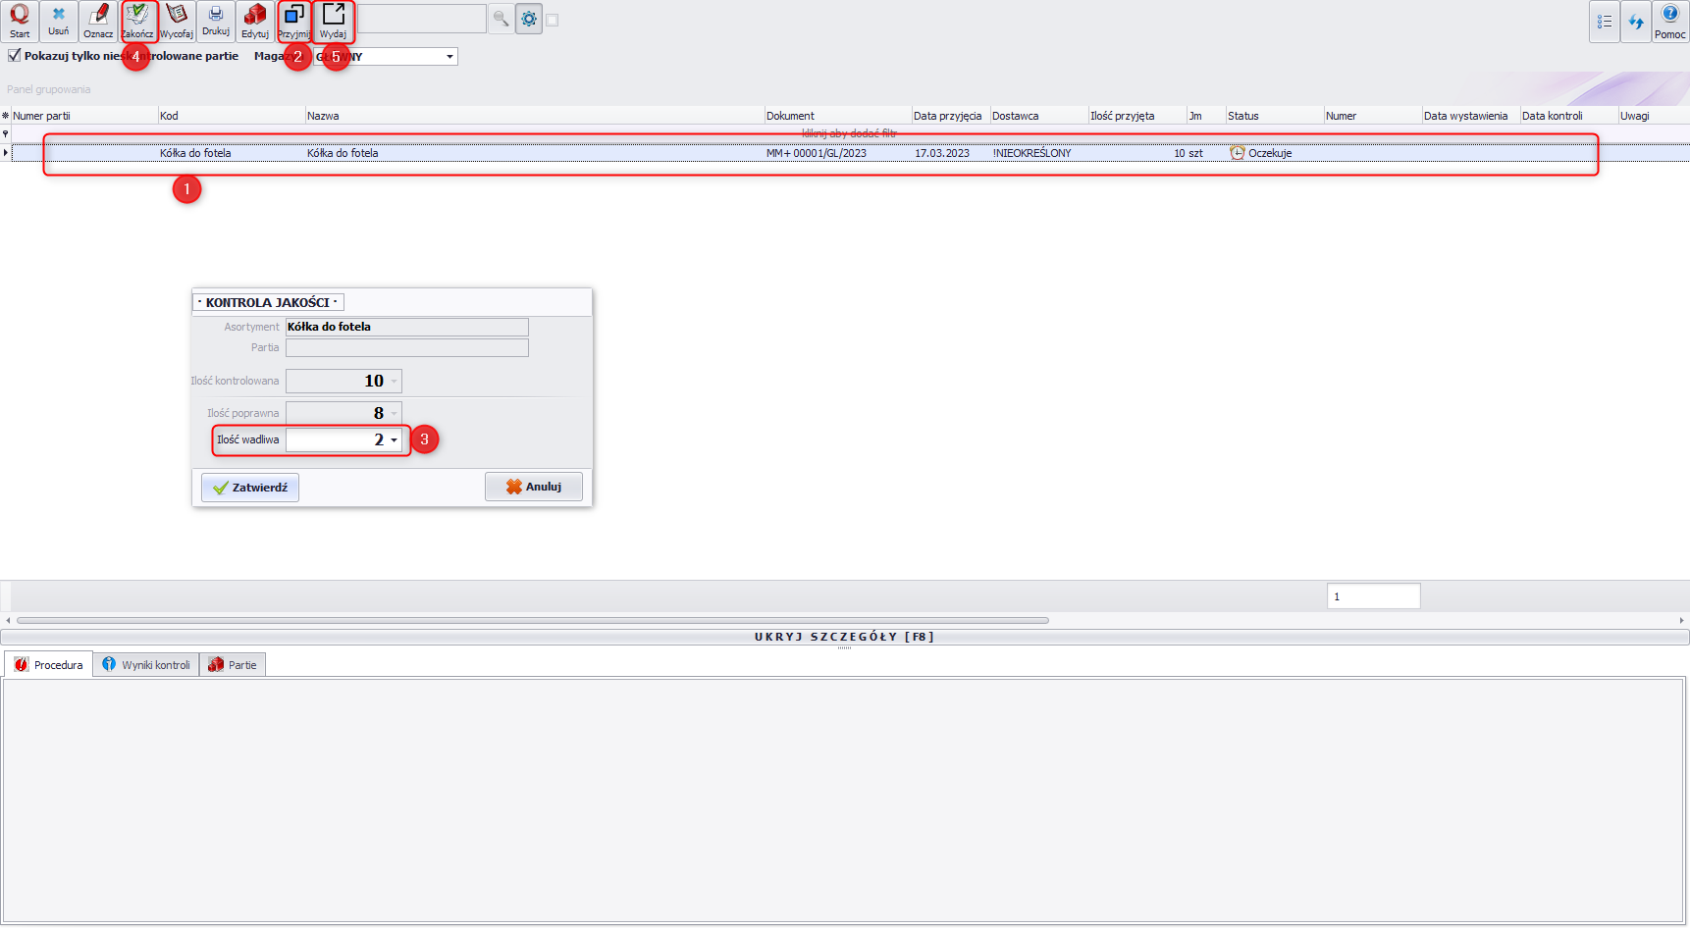The image size is (1690, 929).
Task: Click the Usuń delete icon
Action: [59, 21]
